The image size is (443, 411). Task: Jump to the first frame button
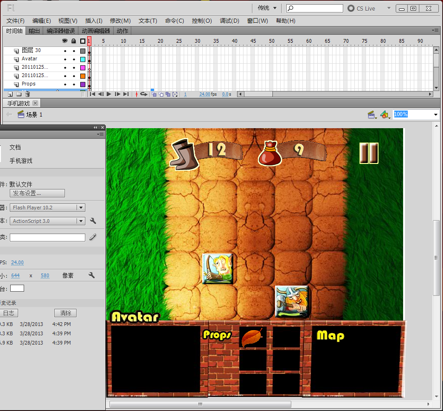coord(92,94)
